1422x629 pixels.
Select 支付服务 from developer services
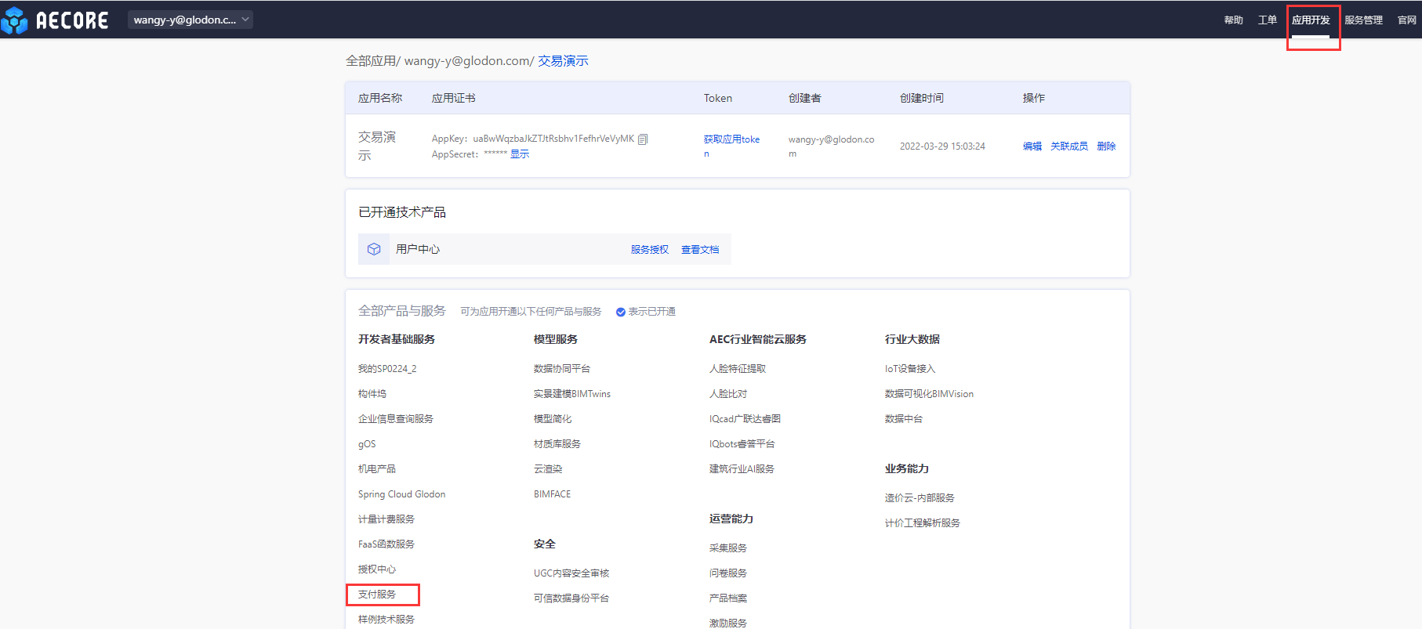pos(377,595)
